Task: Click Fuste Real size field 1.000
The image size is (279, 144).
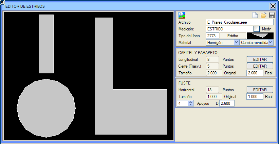Action: [x=255, y=97]
